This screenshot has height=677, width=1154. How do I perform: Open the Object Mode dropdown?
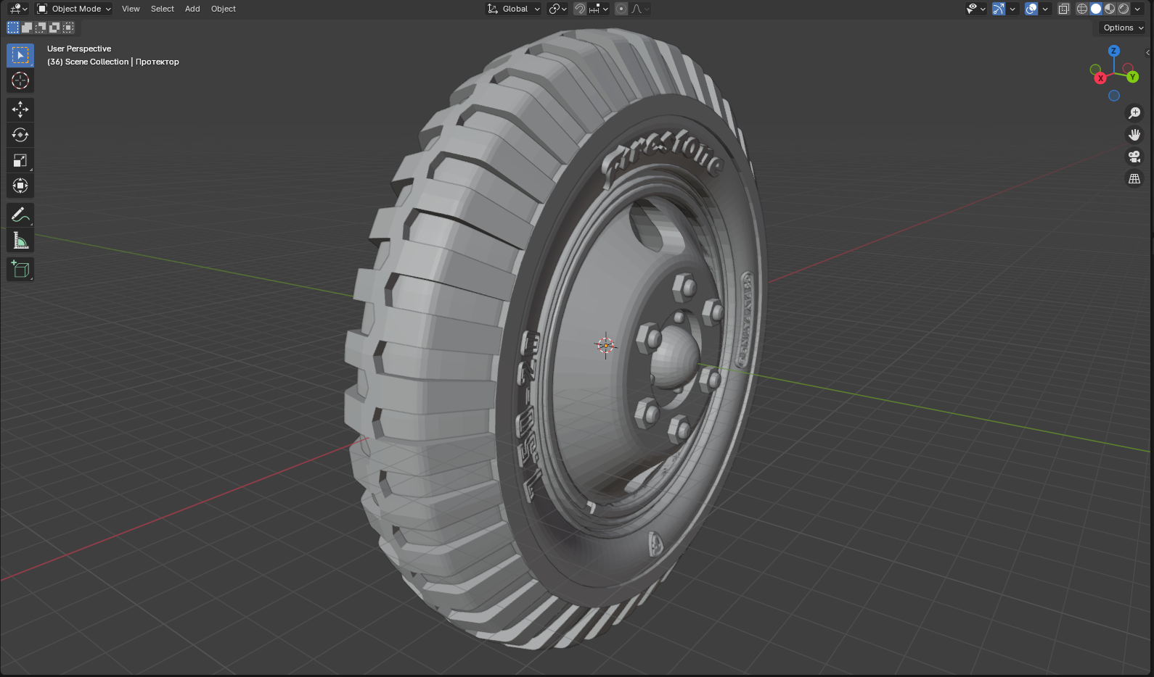coord(75,9)
